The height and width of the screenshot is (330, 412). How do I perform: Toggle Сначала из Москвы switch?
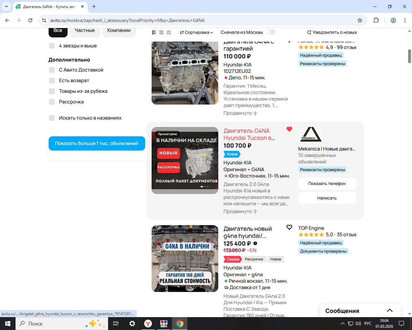tap(271, 32)
